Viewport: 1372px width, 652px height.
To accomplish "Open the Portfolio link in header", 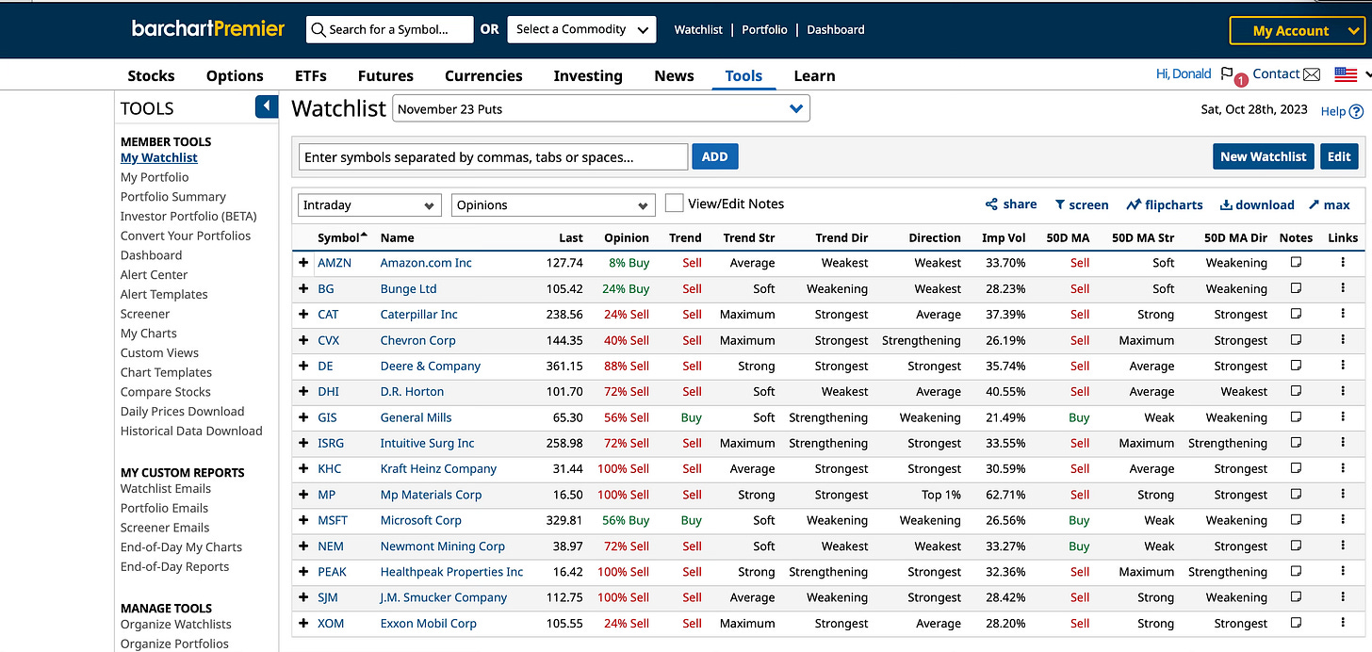I will pos(764,29).
